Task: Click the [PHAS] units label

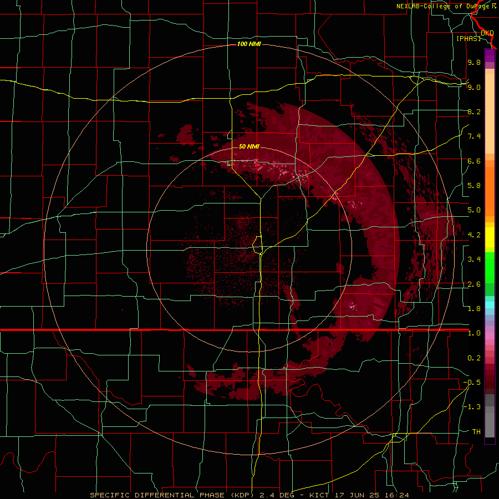Action: pos(469,38)
